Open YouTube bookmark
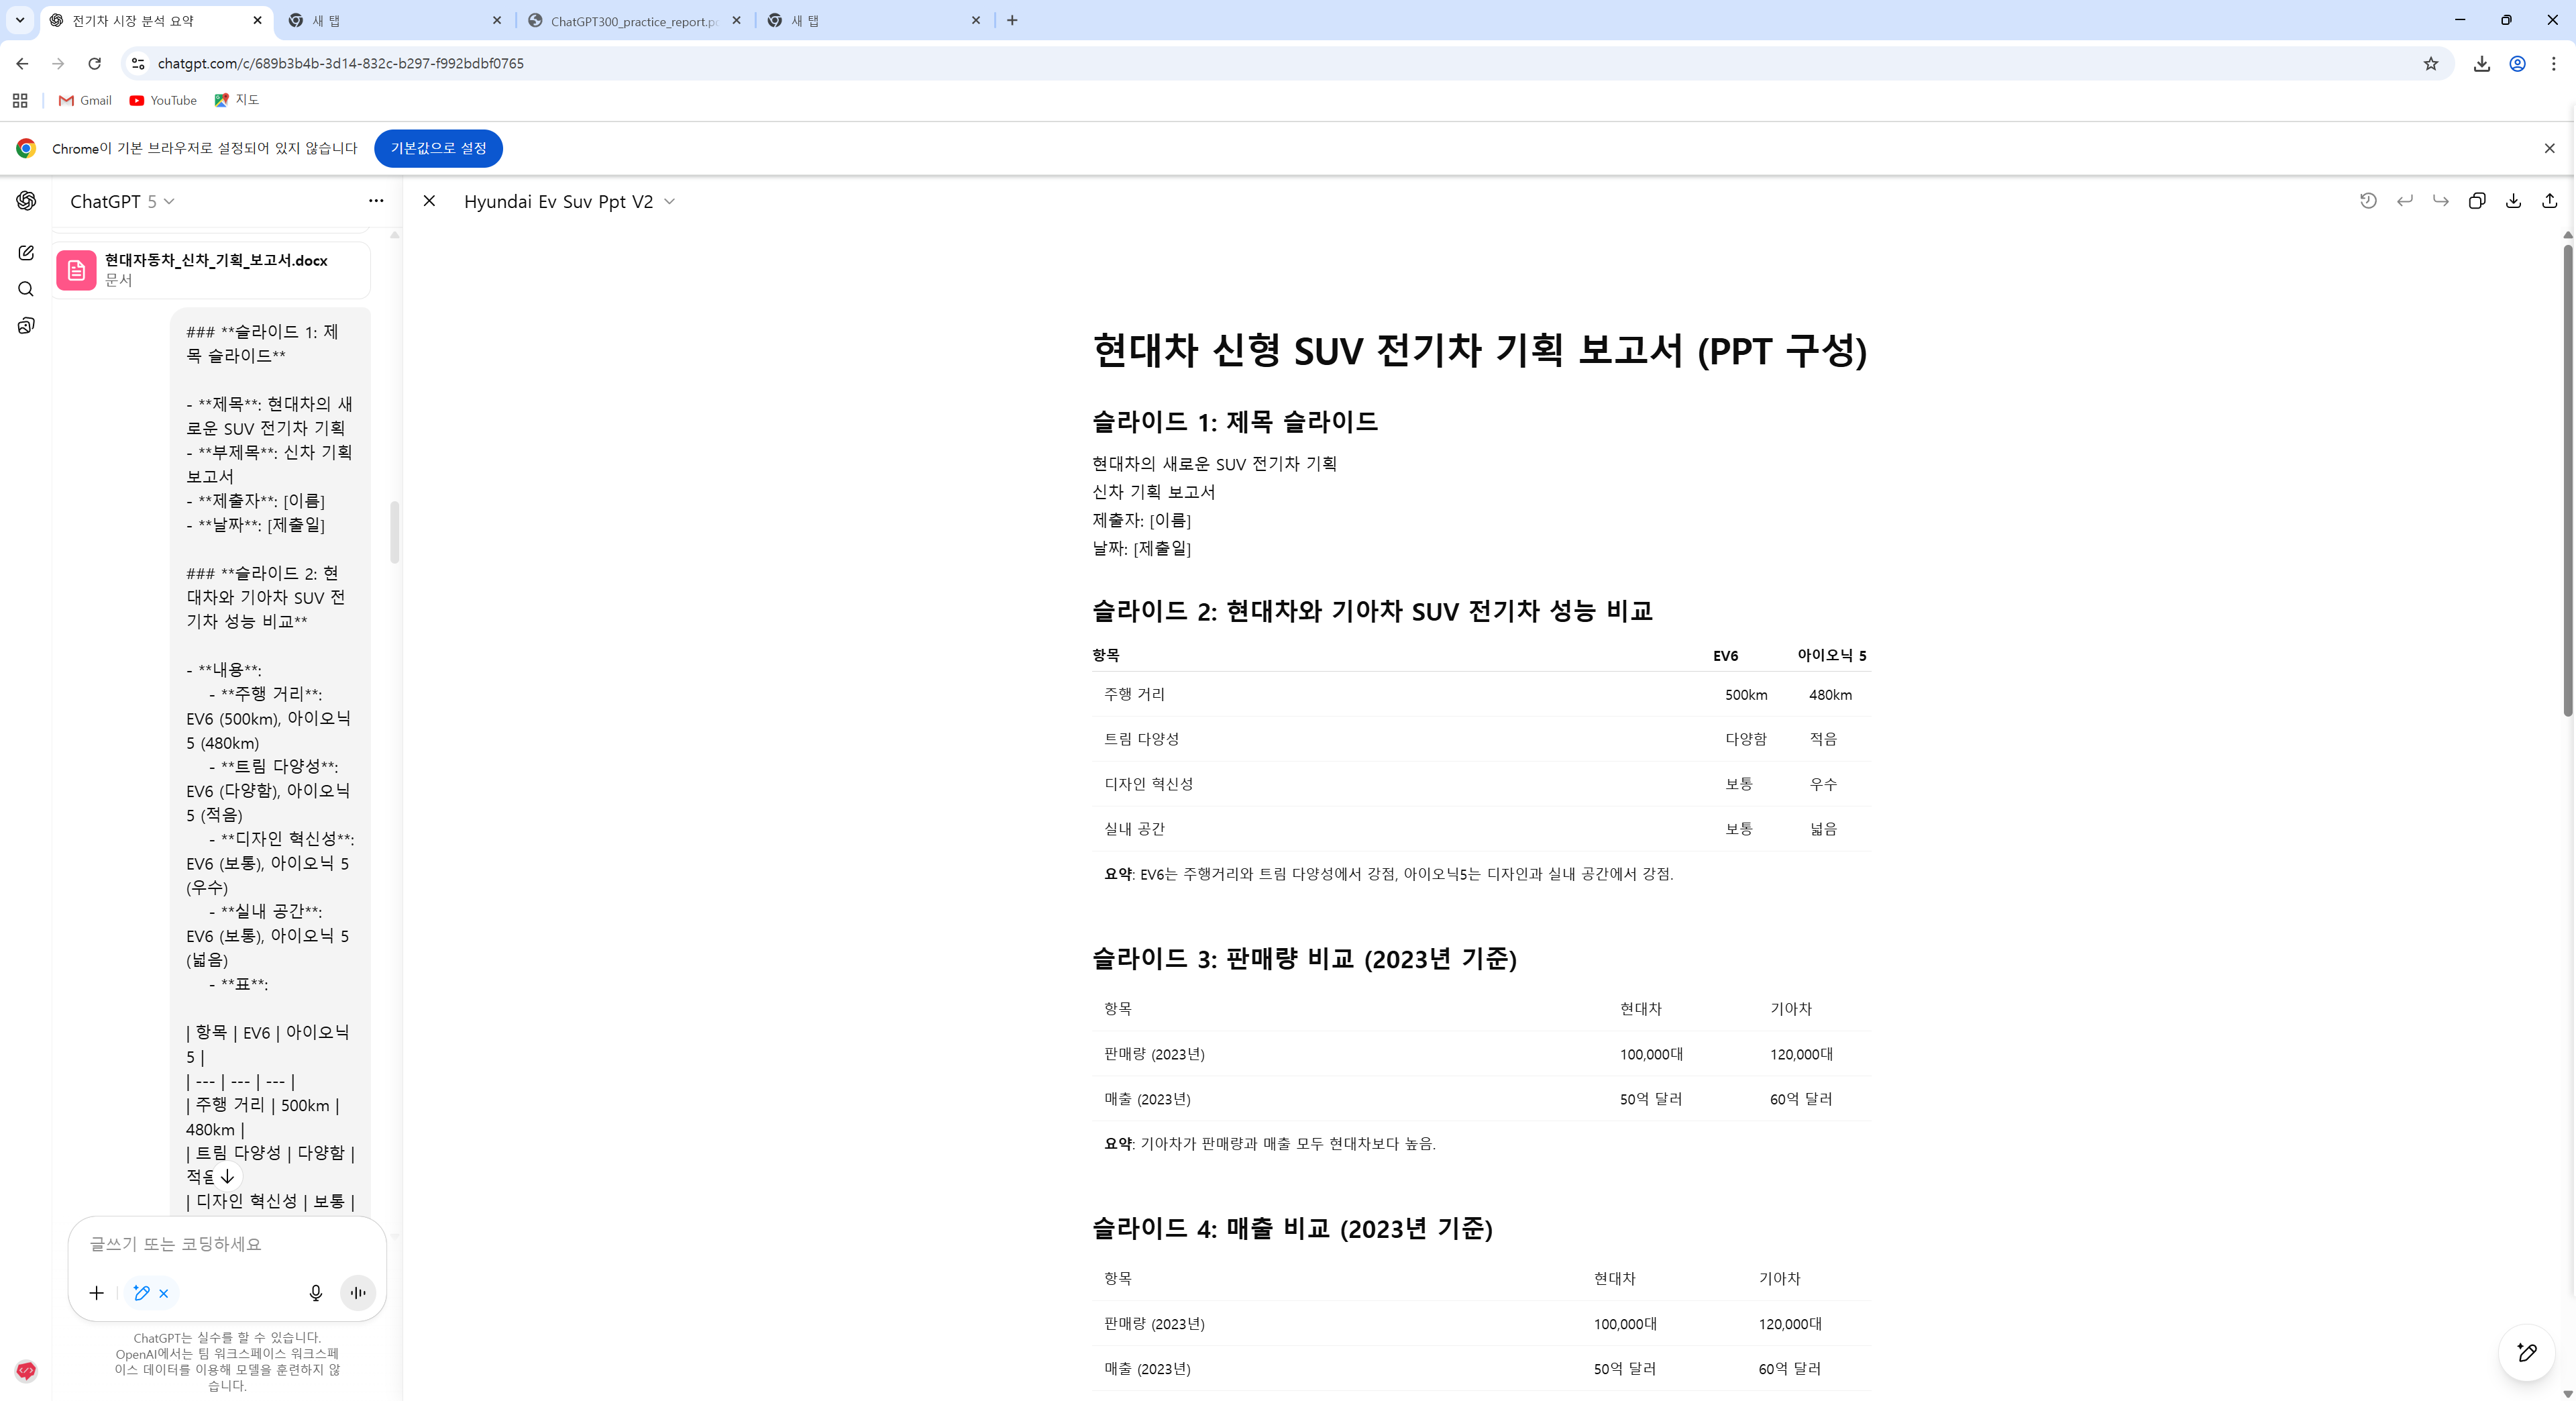Viewport: 2576px width, 1401px height. pyautogui.click(x=163, y=100)
